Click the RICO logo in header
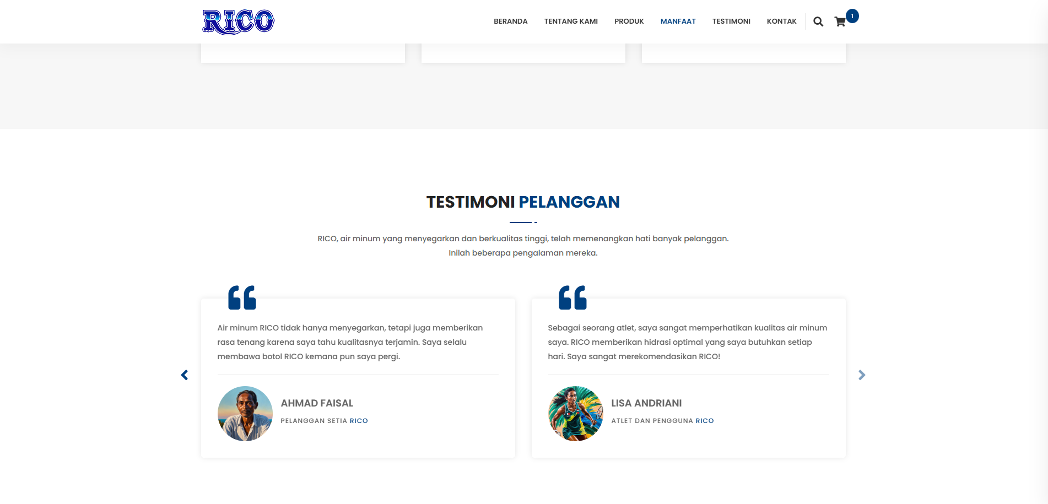The width and height of the screenshot is (1048, 504). coord(238,22)
